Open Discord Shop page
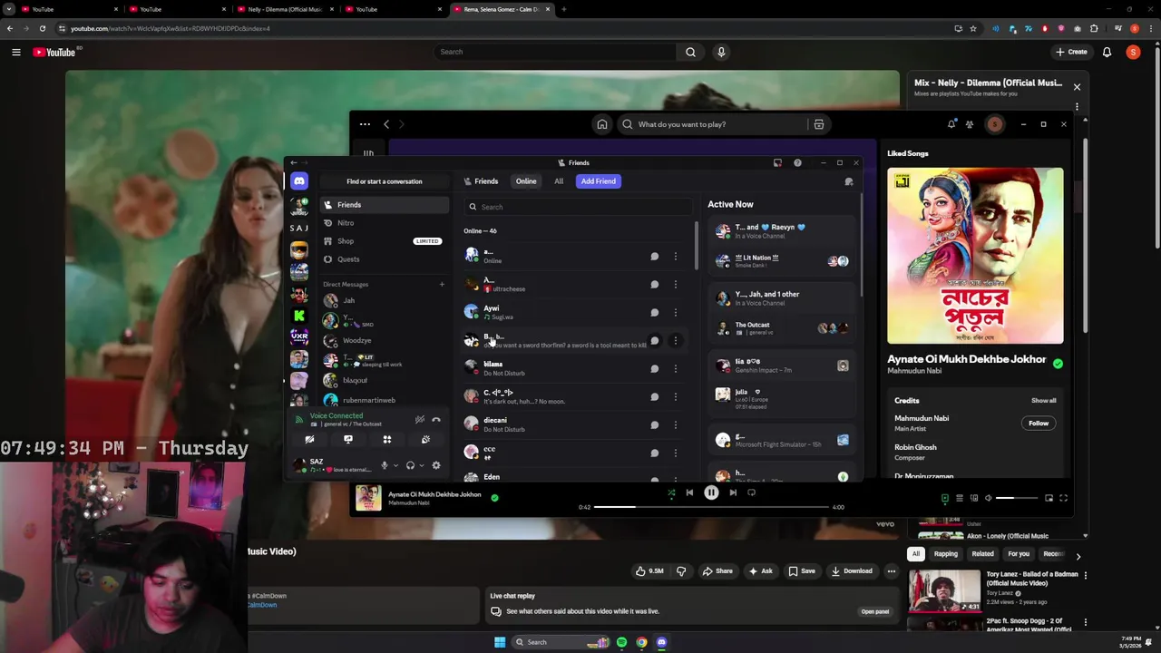Image resolution: width=1161 pixels, height=653 pixels. point(384,241)
